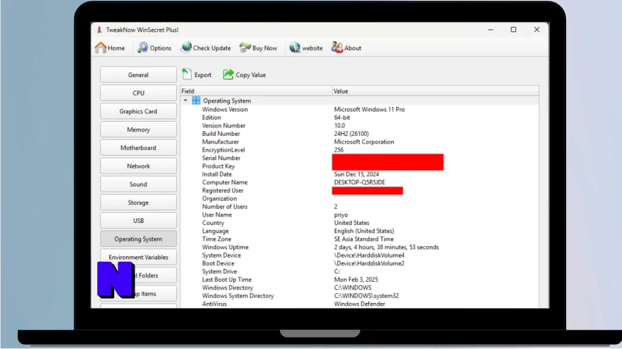622x349 pixels.
Task: Select the Operating System sidebar button
Action: pyautogui.click(x=138, y=239)
